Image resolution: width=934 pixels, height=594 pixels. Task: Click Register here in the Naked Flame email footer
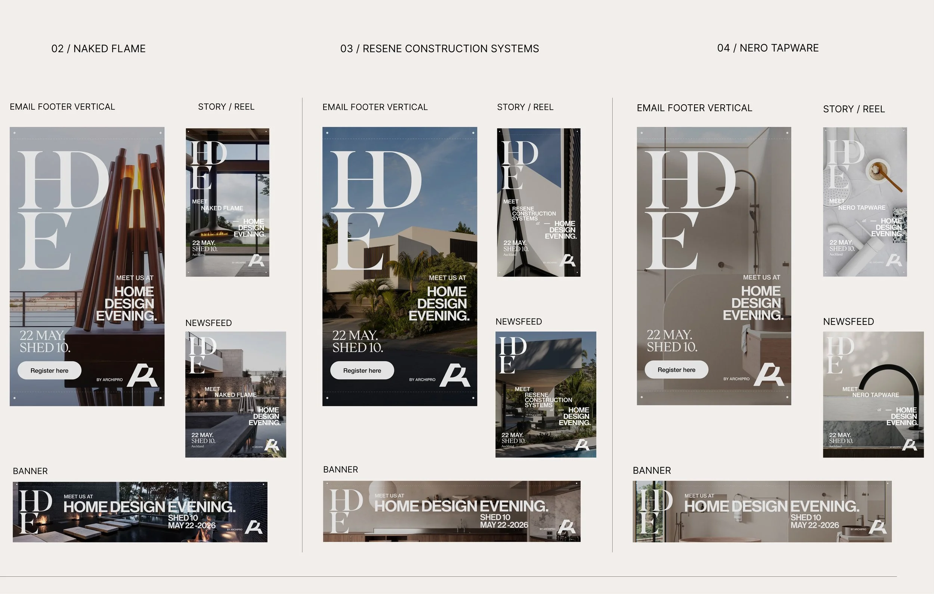[x=49, y=370]
